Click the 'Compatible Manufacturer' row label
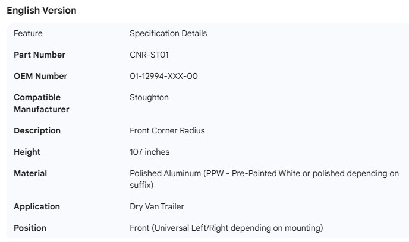The width and height of the screenshot is (409, 242). [41, 103]
